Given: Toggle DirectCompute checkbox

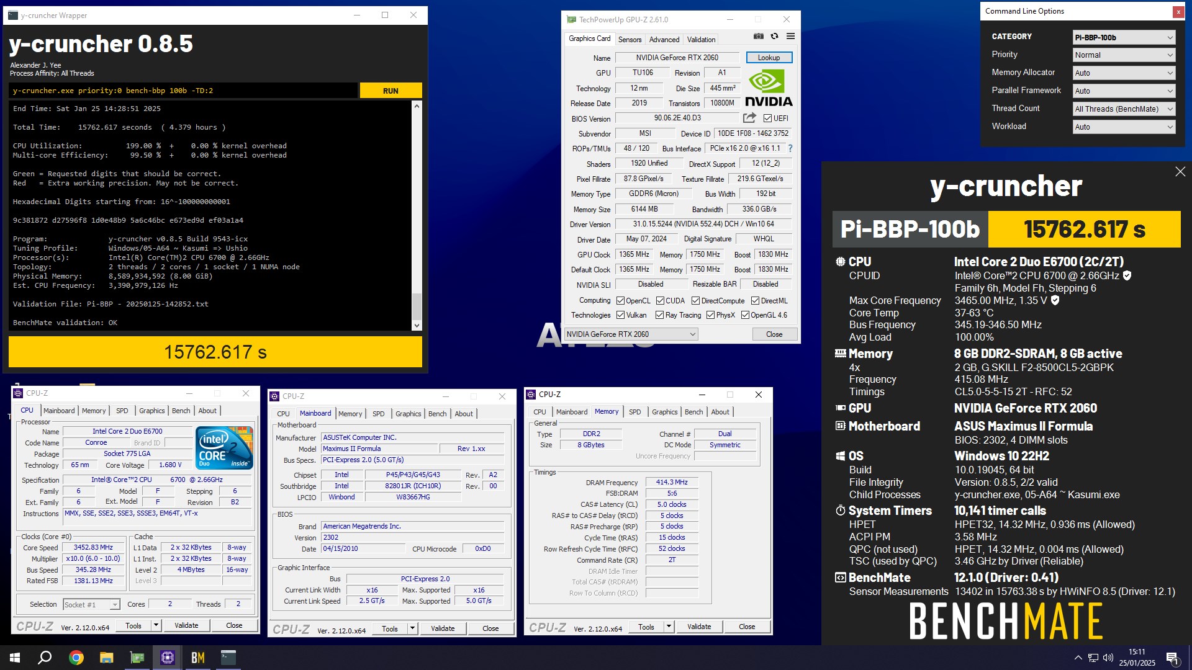Looking at the screenshot, I should [695, 301].
